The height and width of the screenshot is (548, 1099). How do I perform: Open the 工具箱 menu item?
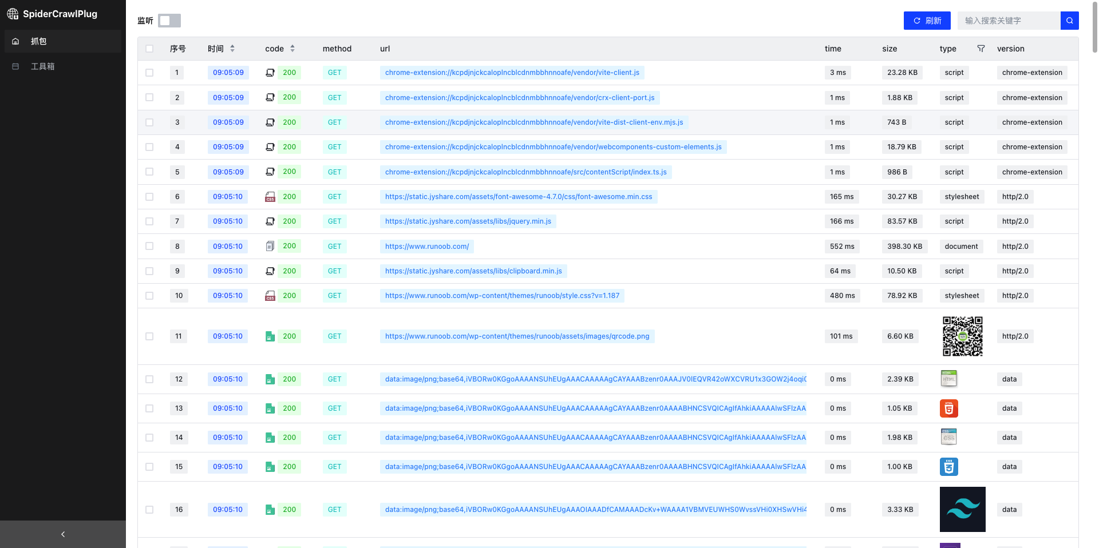(x=42, y=66)
